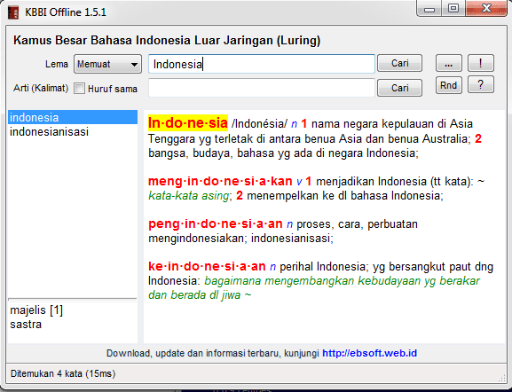Screen dimensions: 512x392
Task: Click the Cari button next to the Lema field
Action: coord(399,63)
